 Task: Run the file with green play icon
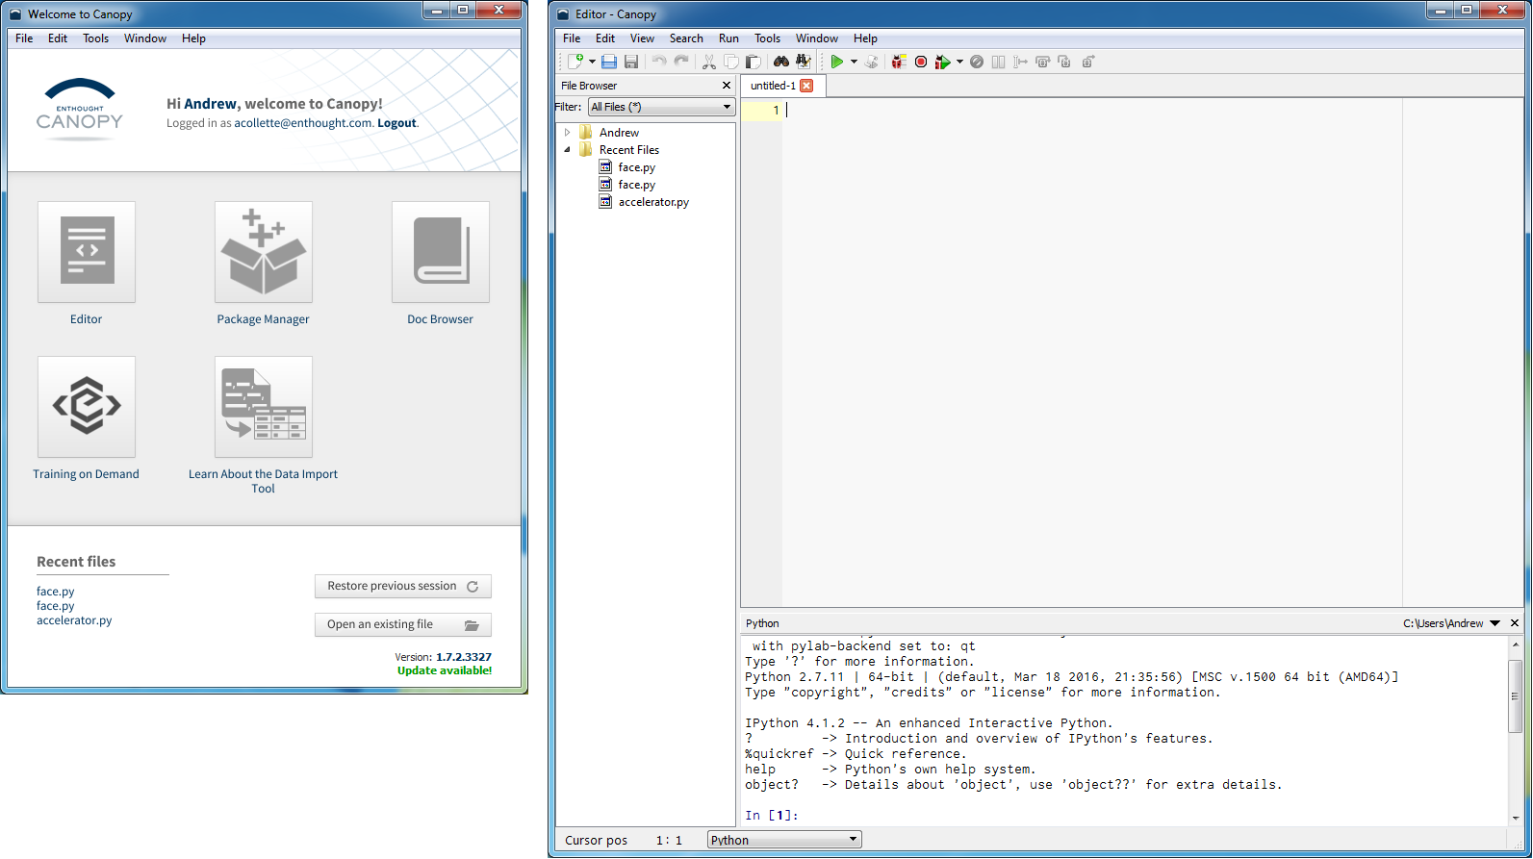point(837,62)
